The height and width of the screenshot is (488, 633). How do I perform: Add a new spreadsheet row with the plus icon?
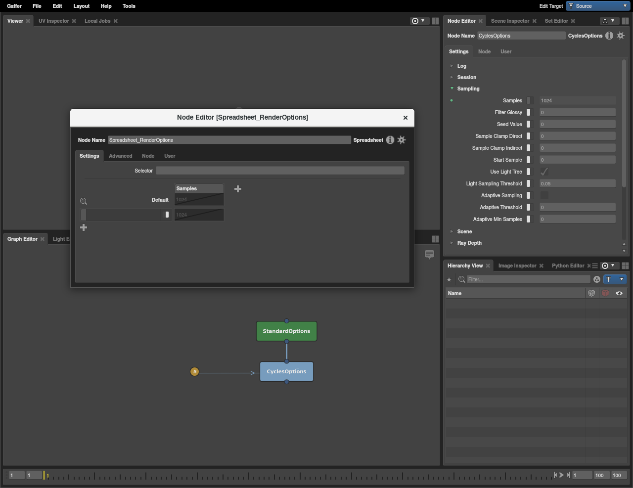[83, 227]
